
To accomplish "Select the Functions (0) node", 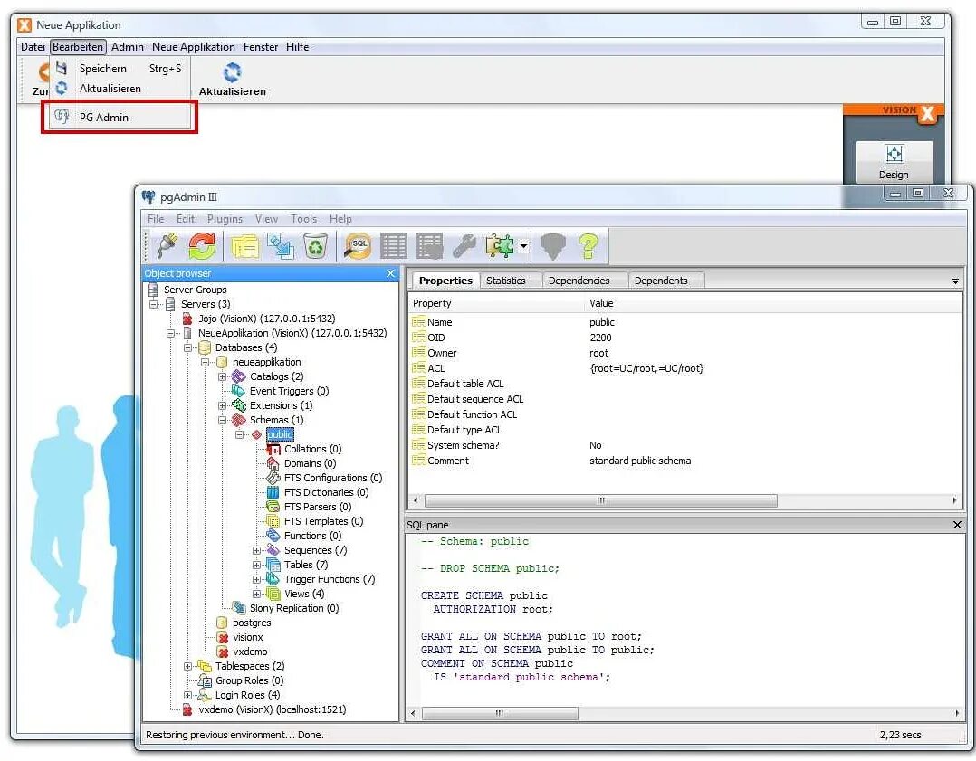I will (x=312, y=536).
